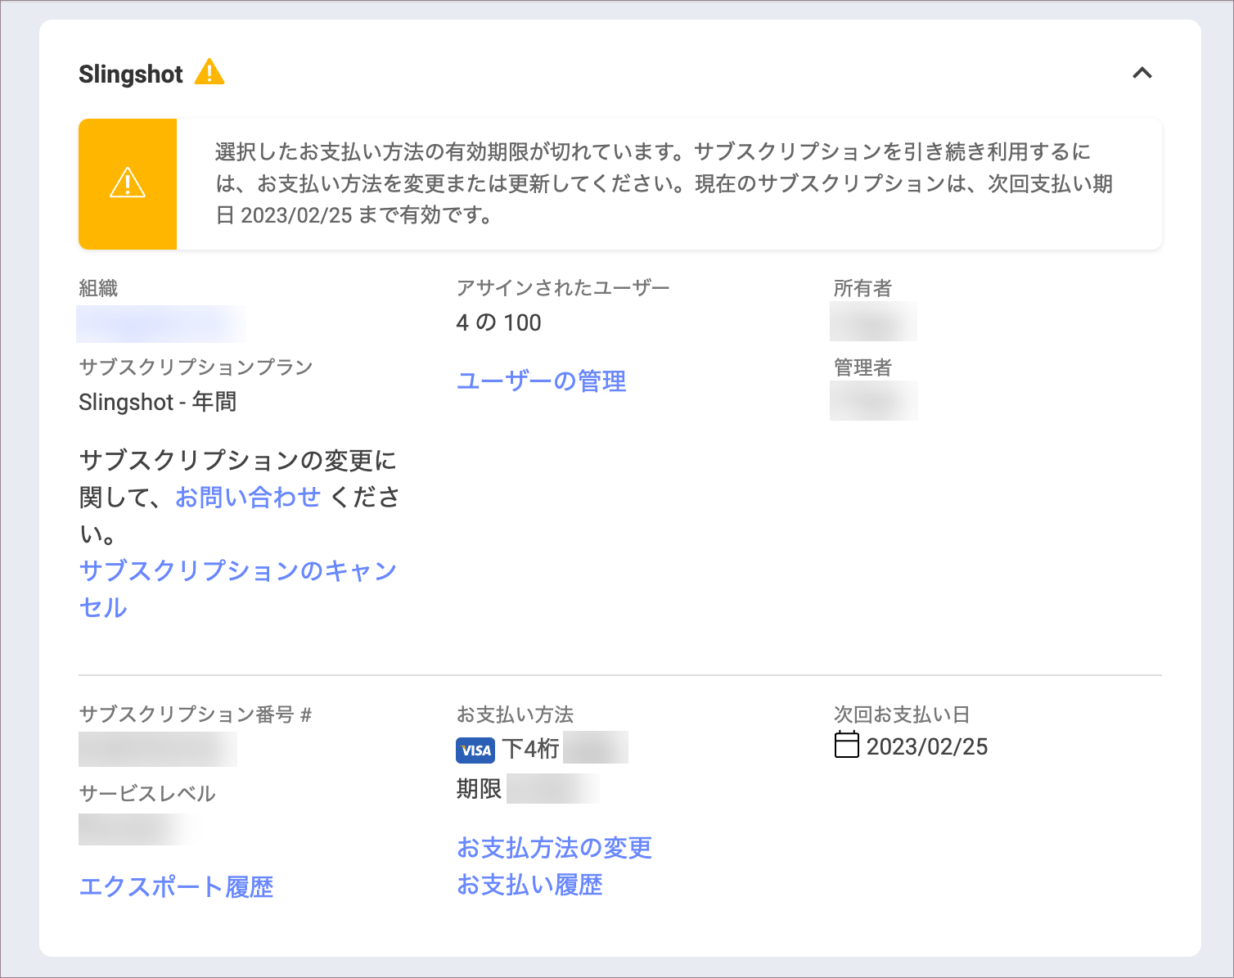The width and height of the screenshot is (1234, 978).
Task: Click the アサインされたユーザー label
Action: [563, 288]
